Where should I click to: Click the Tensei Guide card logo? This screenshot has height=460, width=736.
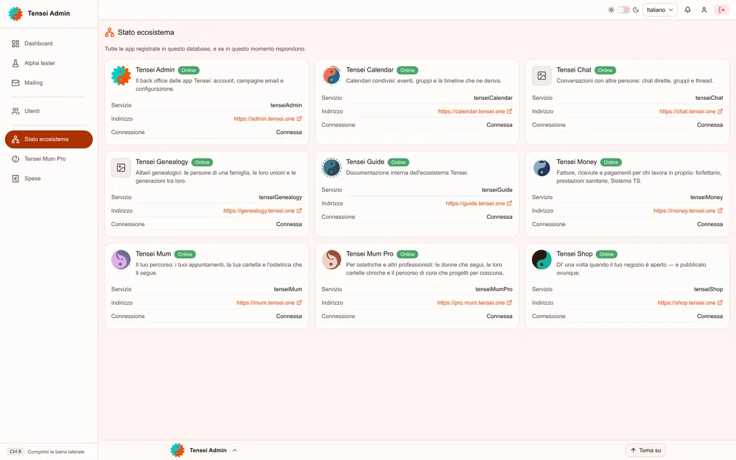click(x=331, y=168)
